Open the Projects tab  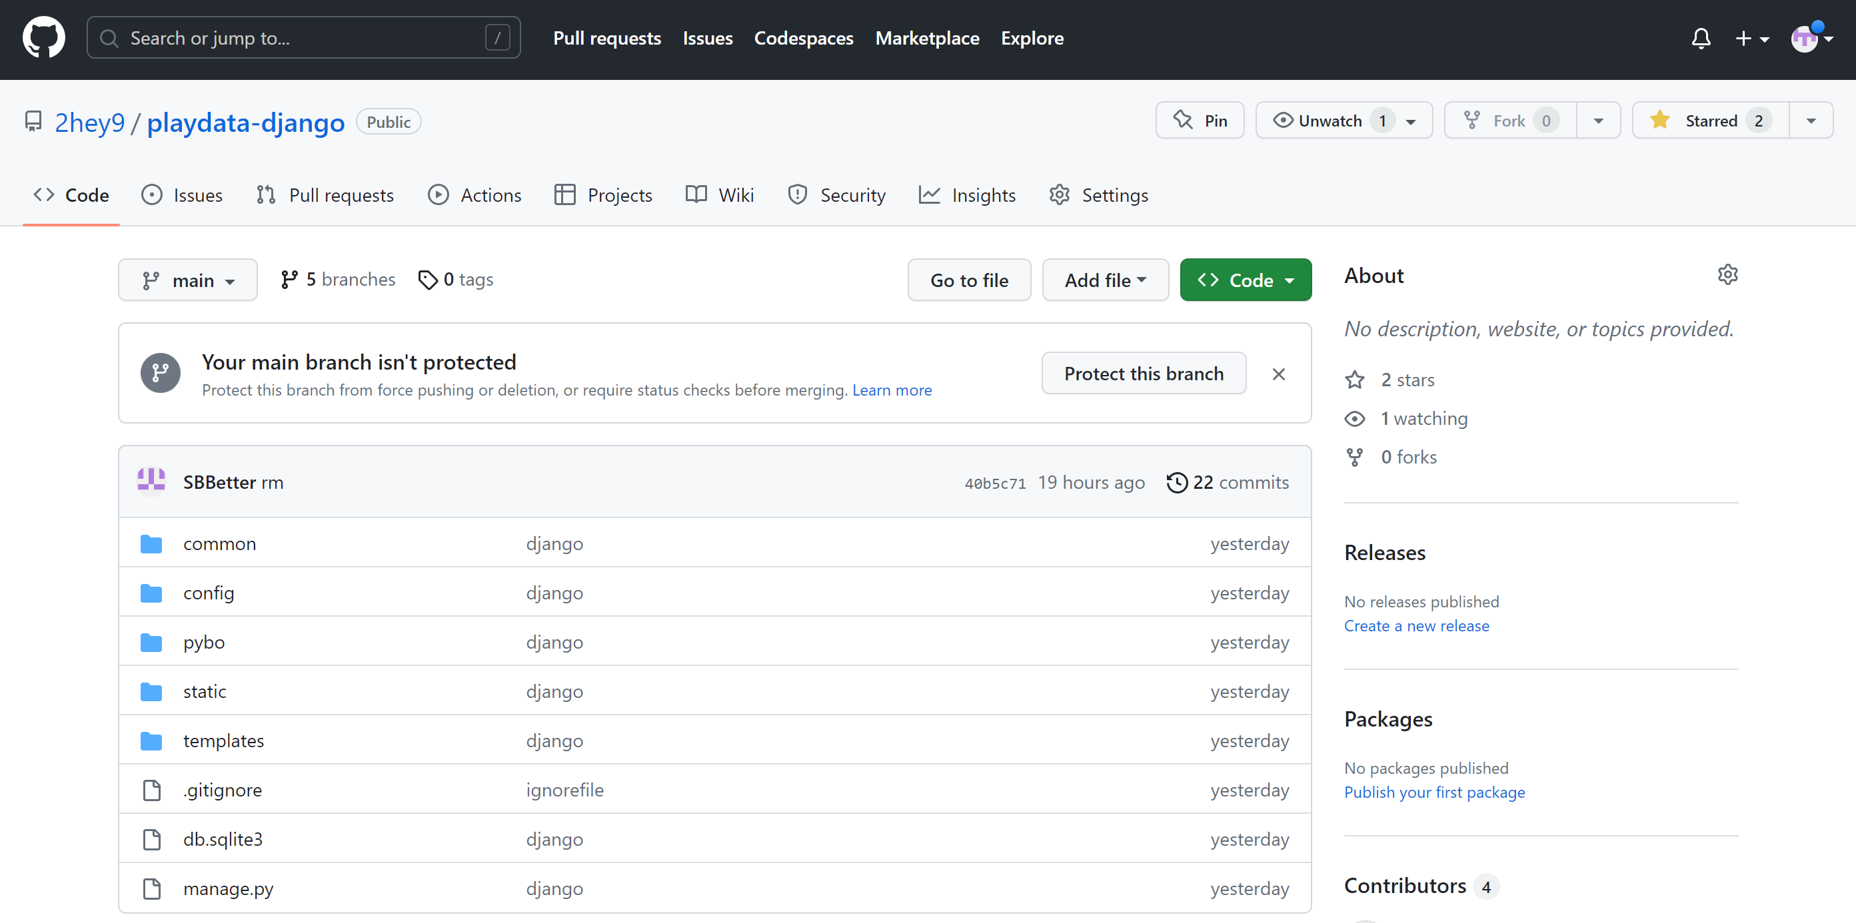tap(603, 195)
